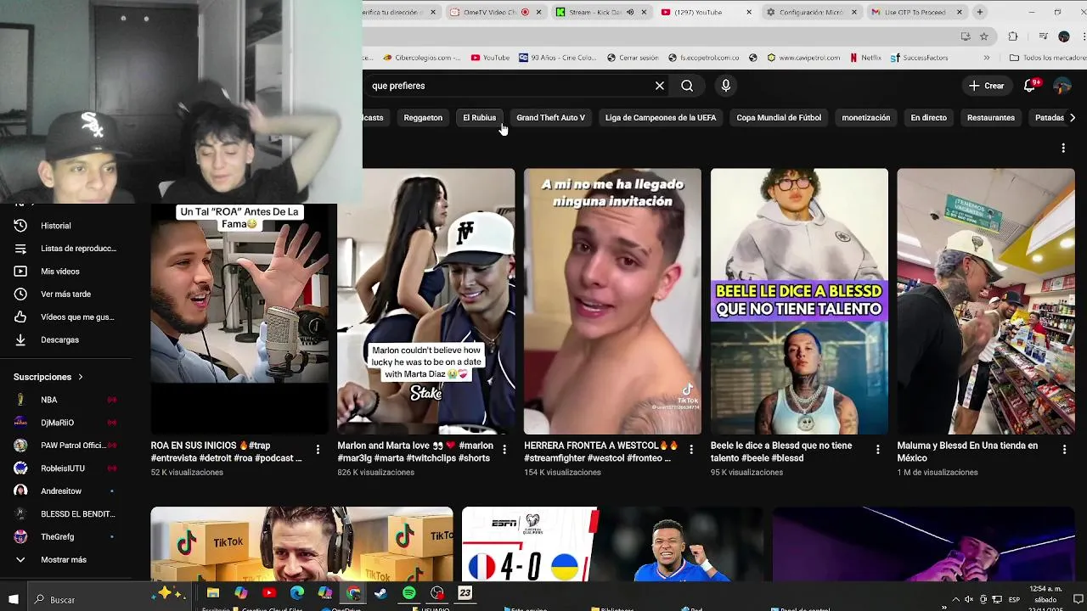
Task: Open the Netflix bookmark
Action: 865,58
